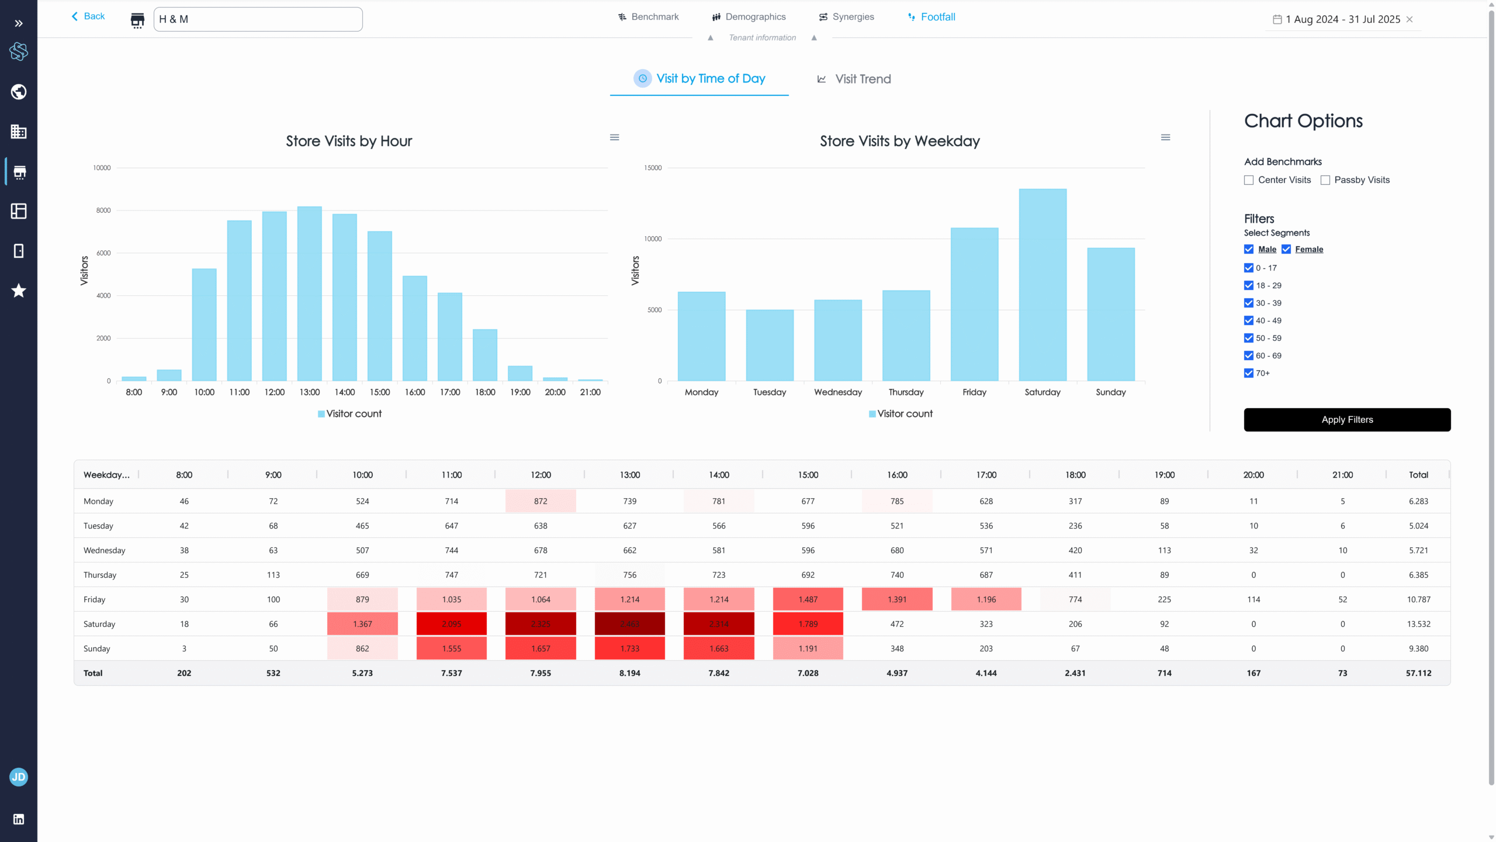
Task: Open Store Visits by Weekday chart menu
Action: coord(1165,137)
